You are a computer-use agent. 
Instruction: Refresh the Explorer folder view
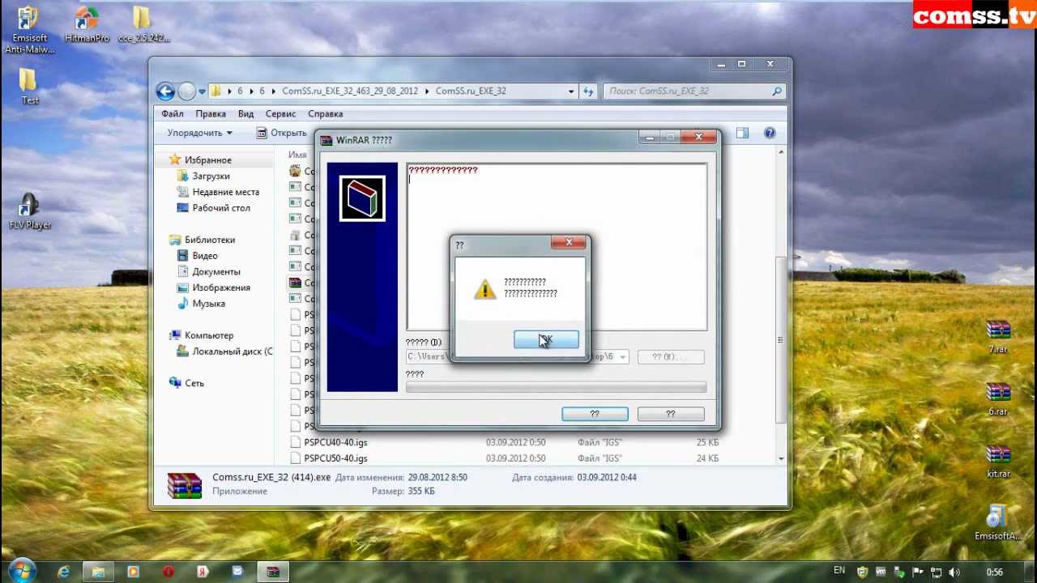588,91
